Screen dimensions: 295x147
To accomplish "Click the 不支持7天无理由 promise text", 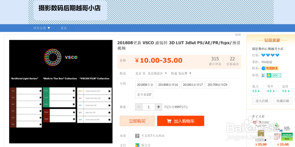I will coord(153,136).
